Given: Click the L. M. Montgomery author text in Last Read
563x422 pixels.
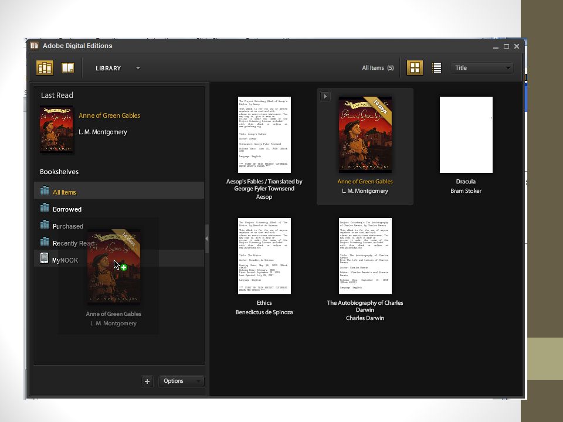Looking at the screenshot, I should (103, 132).
